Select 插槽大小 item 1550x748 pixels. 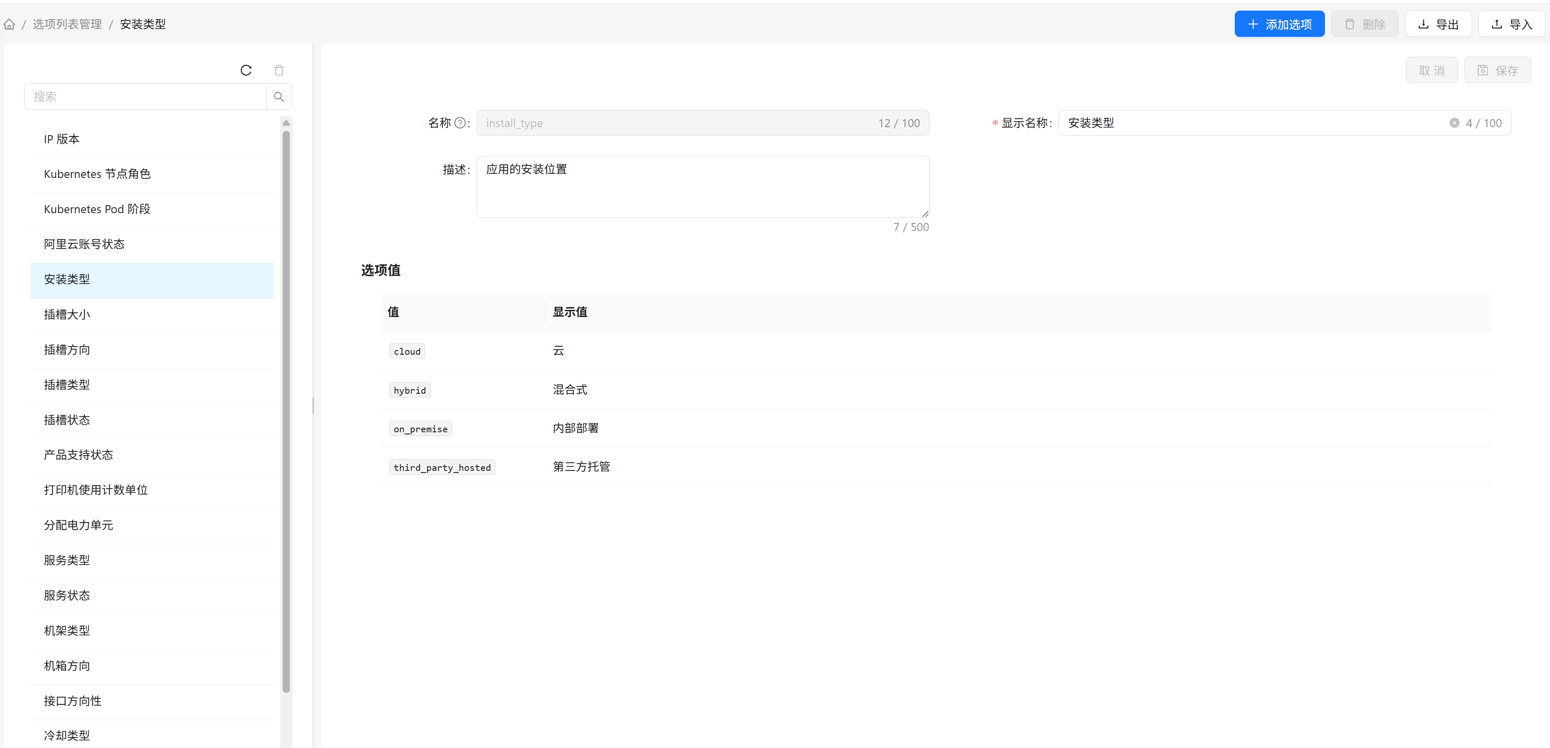(152, 315)
